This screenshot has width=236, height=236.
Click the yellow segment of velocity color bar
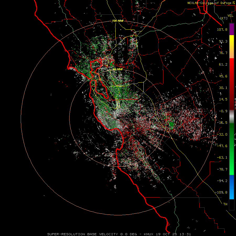pyautogui.click(x=232, y=47)
